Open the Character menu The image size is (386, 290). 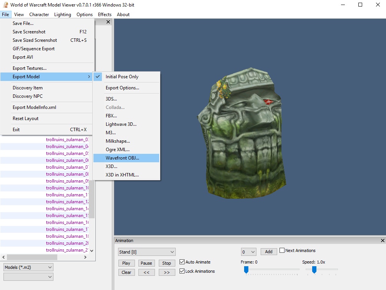pyautogui.click(x=39, y=15)
